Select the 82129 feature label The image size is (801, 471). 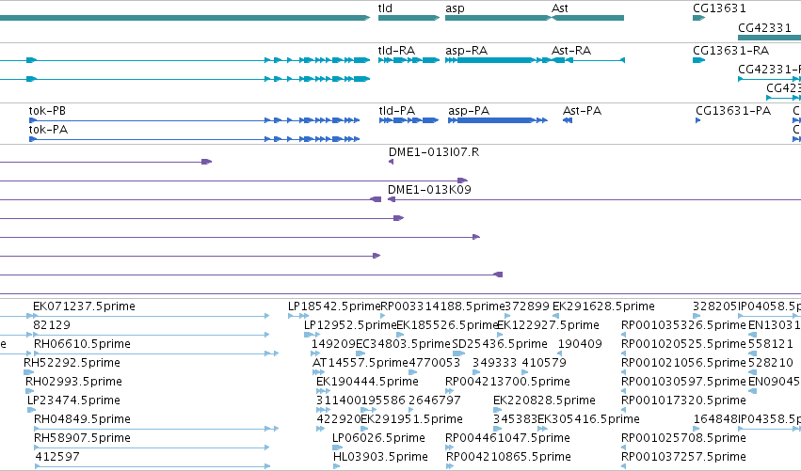52,325
